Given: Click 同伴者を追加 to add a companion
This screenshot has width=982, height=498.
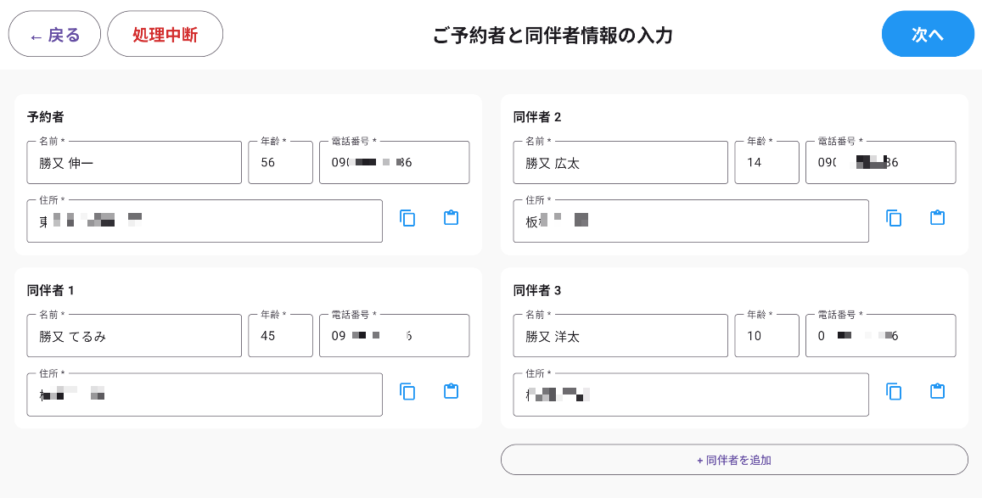Looking at the screenshot, I should 735,459.
